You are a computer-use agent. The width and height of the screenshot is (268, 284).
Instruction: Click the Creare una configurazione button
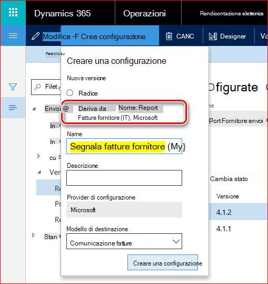pos(163,262)
